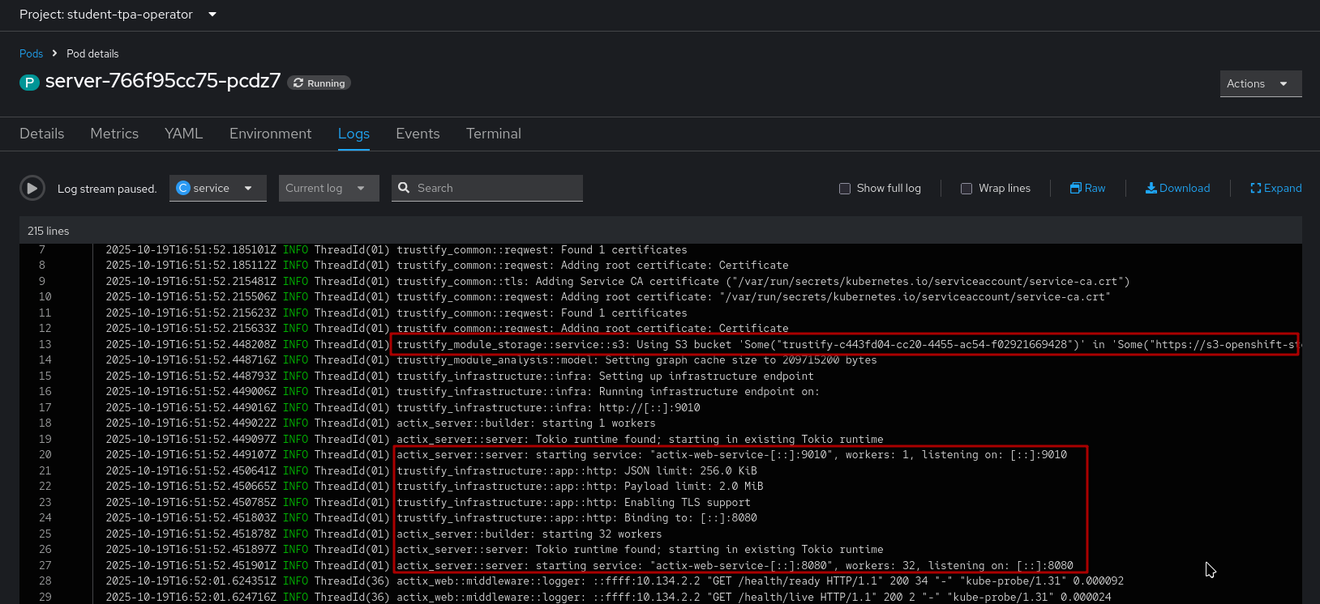Screen dimensions: 1320x604
Task: Click 'Pod details' breadcrumb text
Action: tap(92, 53)
